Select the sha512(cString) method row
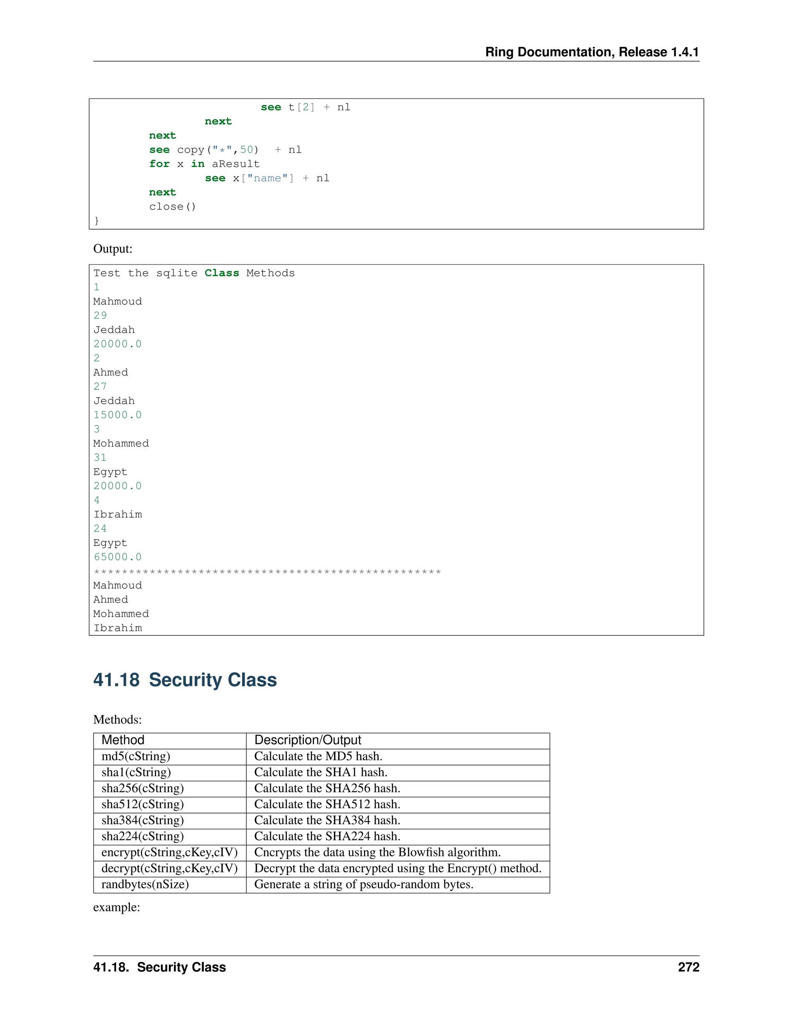This screenshot has height=1026, width=793. point(142,804)
